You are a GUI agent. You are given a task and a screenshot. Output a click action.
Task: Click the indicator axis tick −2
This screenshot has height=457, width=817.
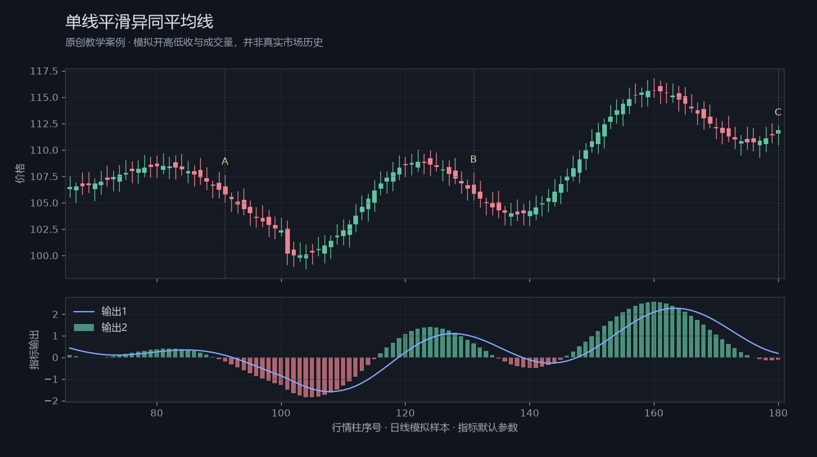click(x=50, y=401)
